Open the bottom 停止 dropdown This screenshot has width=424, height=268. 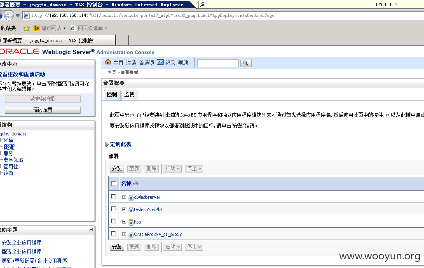pyautogui.click(x=194, y=247)
